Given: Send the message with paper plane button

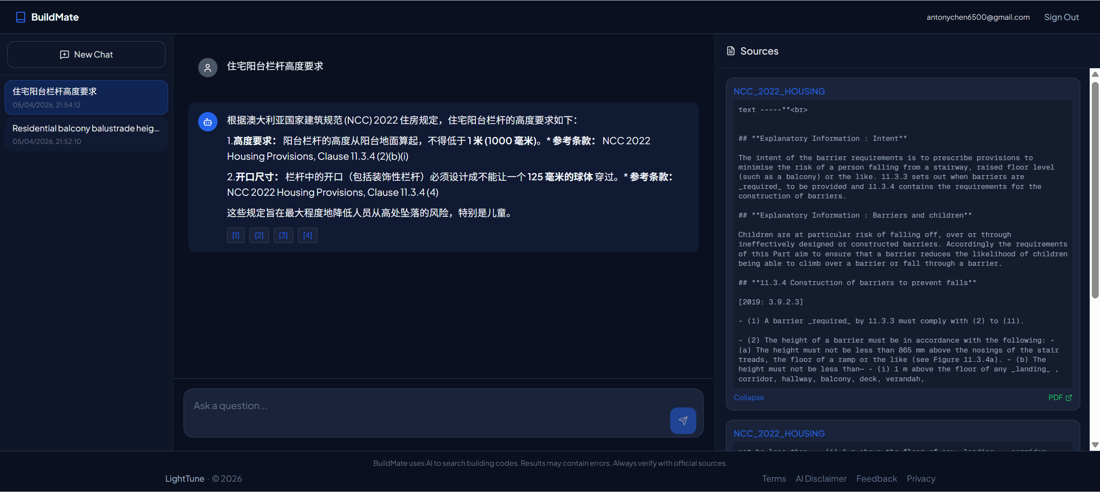Looking at the screenshot, I should 683,421.
